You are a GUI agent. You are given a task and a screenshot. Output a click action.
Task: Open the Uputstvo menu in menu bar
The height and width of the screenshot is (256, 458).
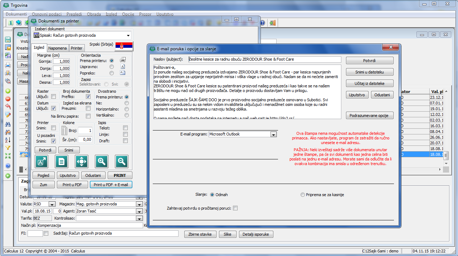tap(165, 14)
